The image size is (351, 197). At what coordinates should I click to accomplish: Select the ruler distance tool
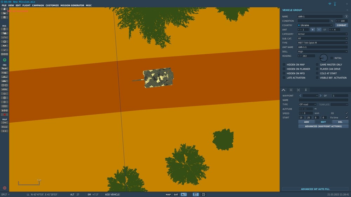4,131
